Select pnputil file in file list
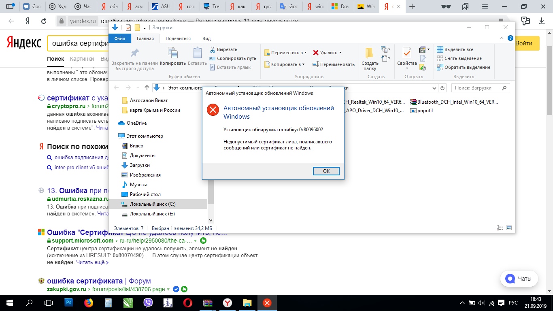 click(x=421, y=111)
